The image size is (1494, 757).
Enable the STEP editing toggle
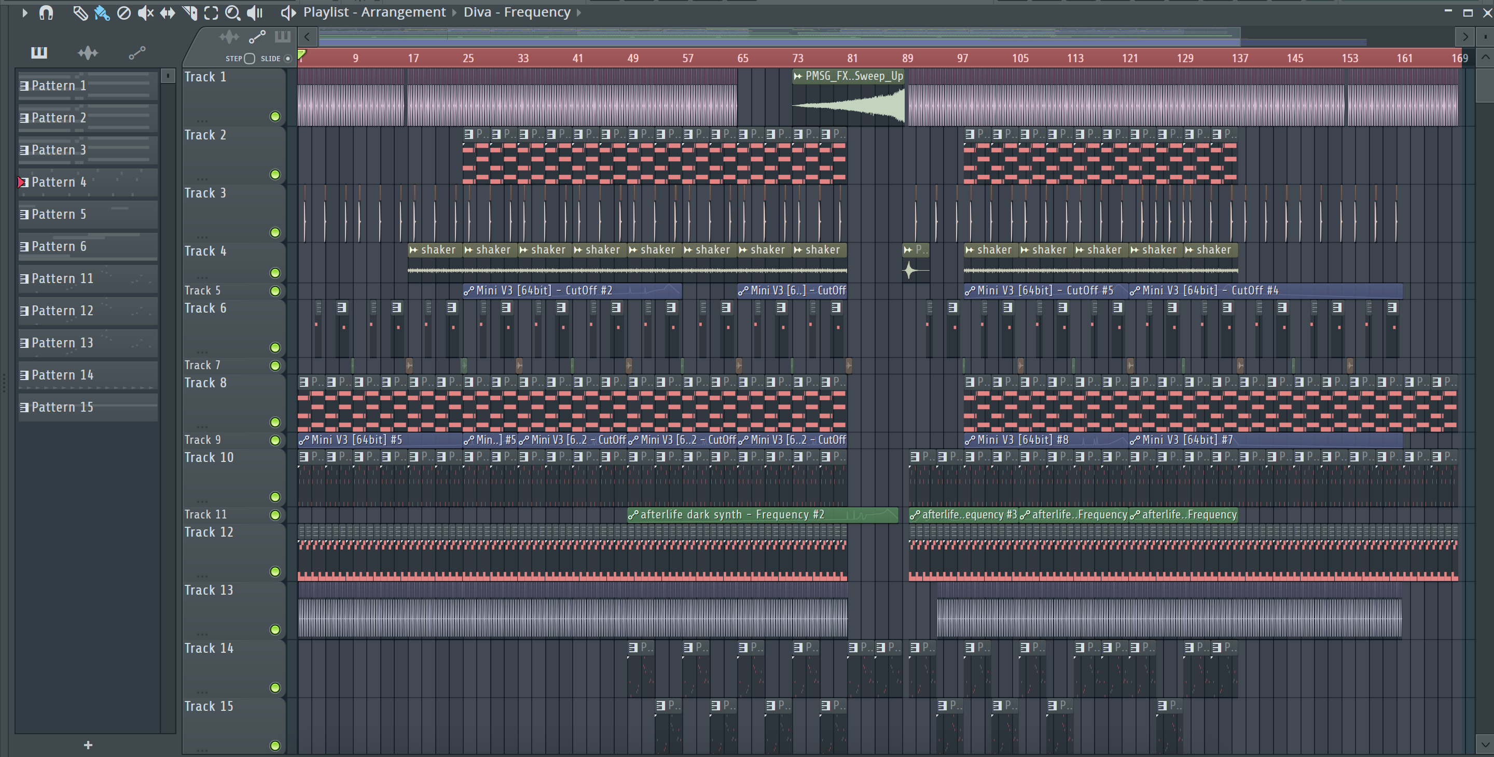(x=250, y=59)
